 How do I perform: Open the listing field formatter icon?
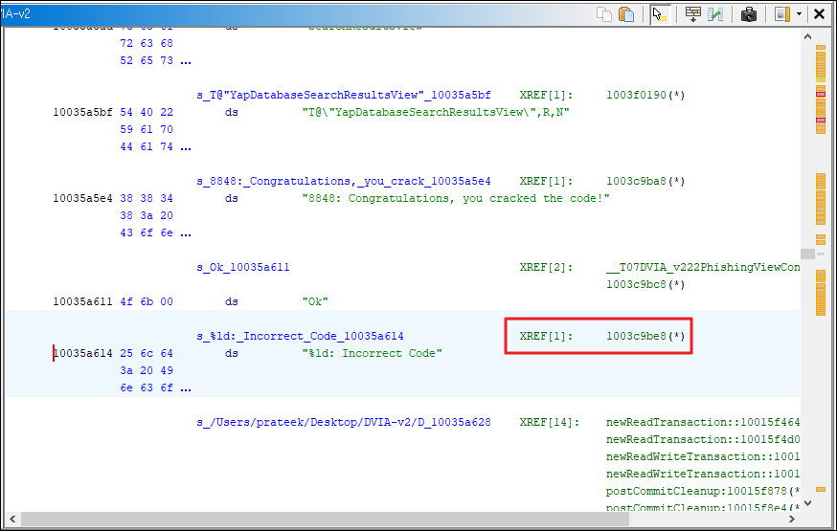pos(693,14)
